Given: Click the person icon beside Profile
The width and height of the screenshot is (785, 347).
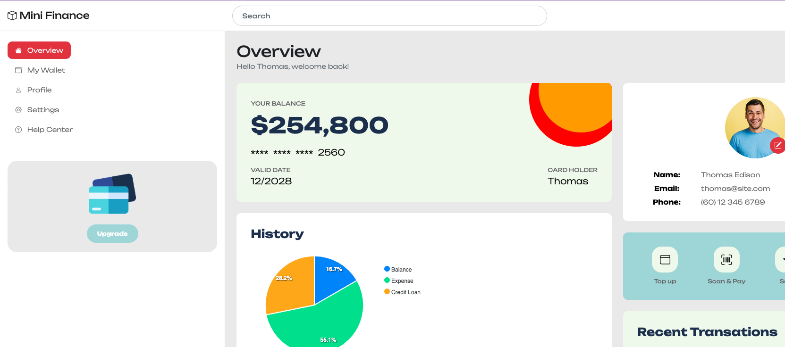Looking at the screenshot, I should [18, 90].
